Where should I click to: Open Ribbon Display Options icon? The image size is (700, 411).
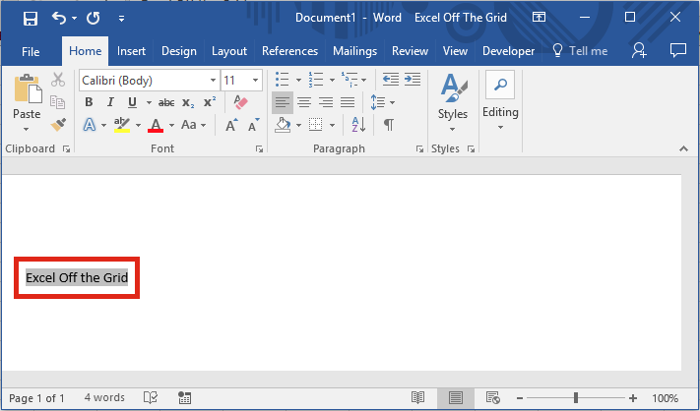[539, 18]
